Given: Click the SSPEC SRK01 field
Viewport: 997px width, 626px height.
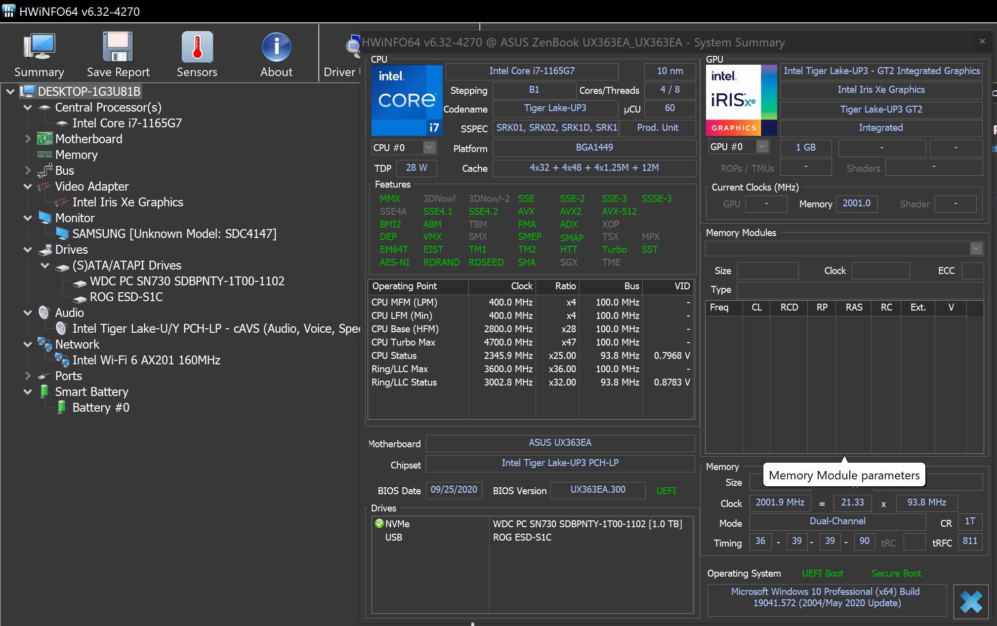Looking at the screenshot, I should [x=556, y=128].
